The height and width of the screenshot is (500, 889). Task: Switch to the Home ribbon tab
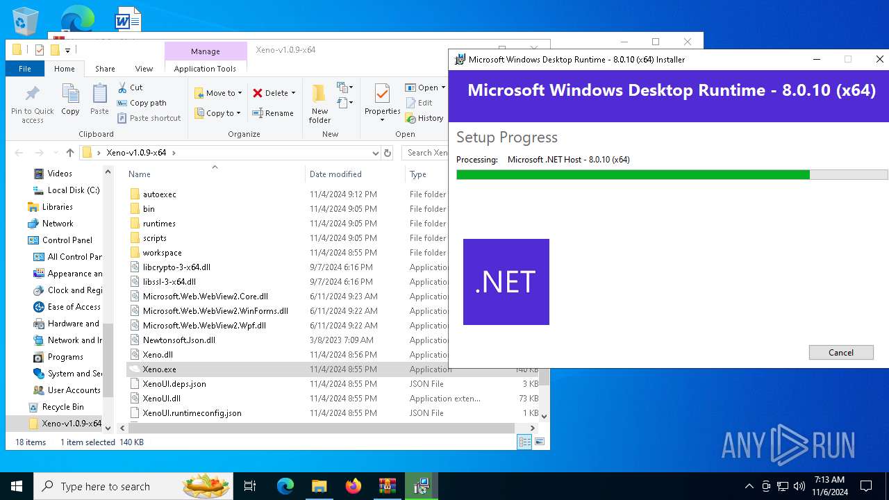click(x=65, y=69)
